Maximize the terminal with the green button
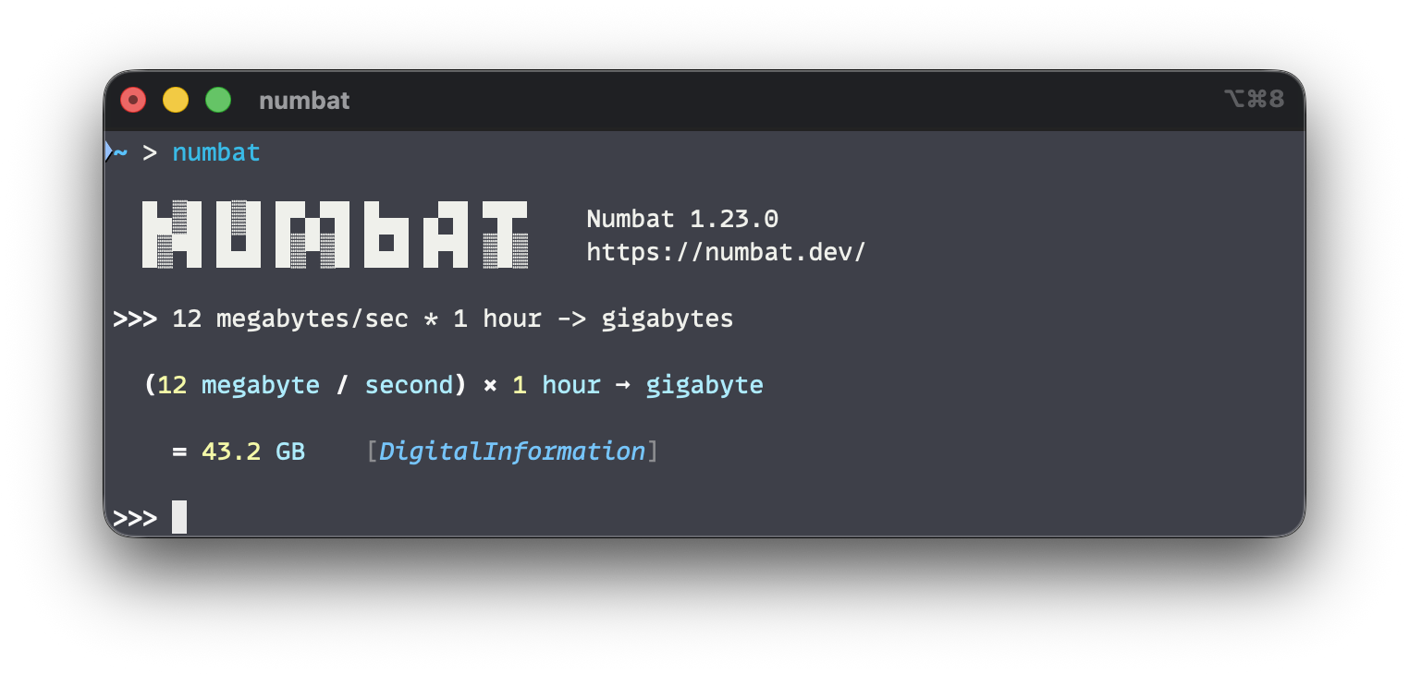The width and height of the screenshot is (1409, 674). click(218, 100)
